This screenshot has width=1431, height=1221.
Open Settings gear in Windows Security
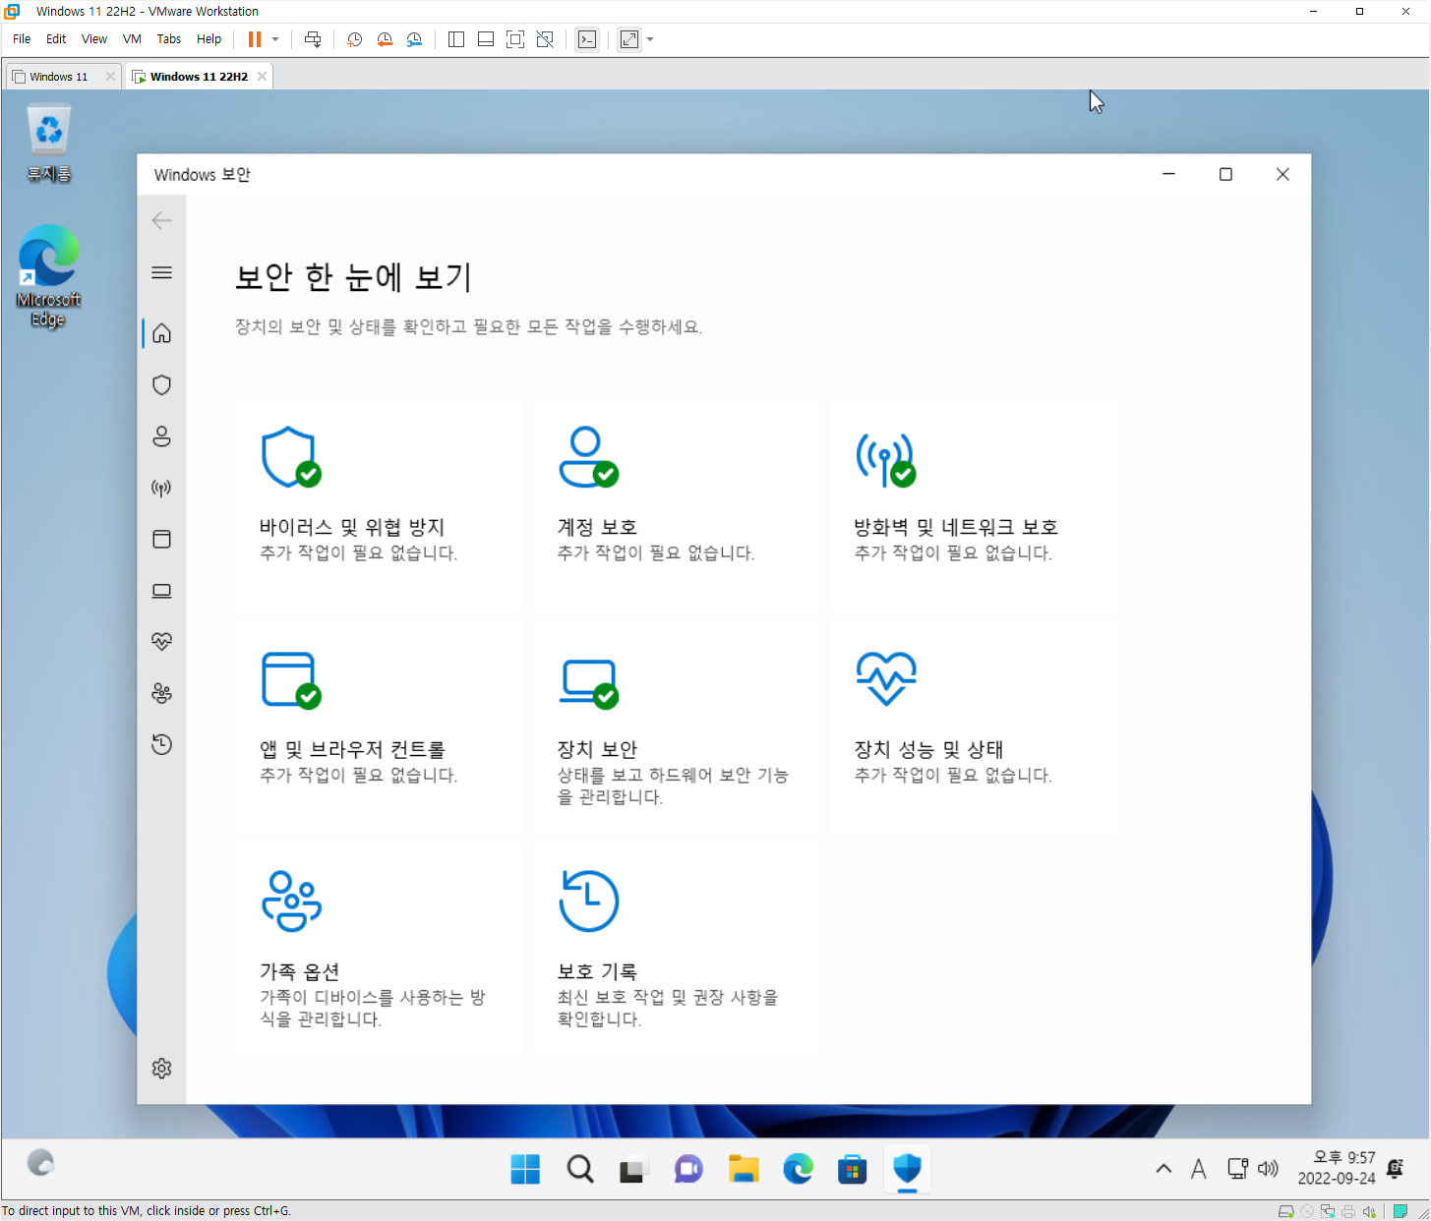coord(162,1069)
